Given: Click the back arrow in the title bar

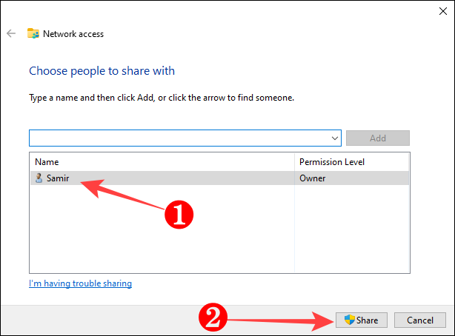Looking at the screenshot, I should 11,33.
